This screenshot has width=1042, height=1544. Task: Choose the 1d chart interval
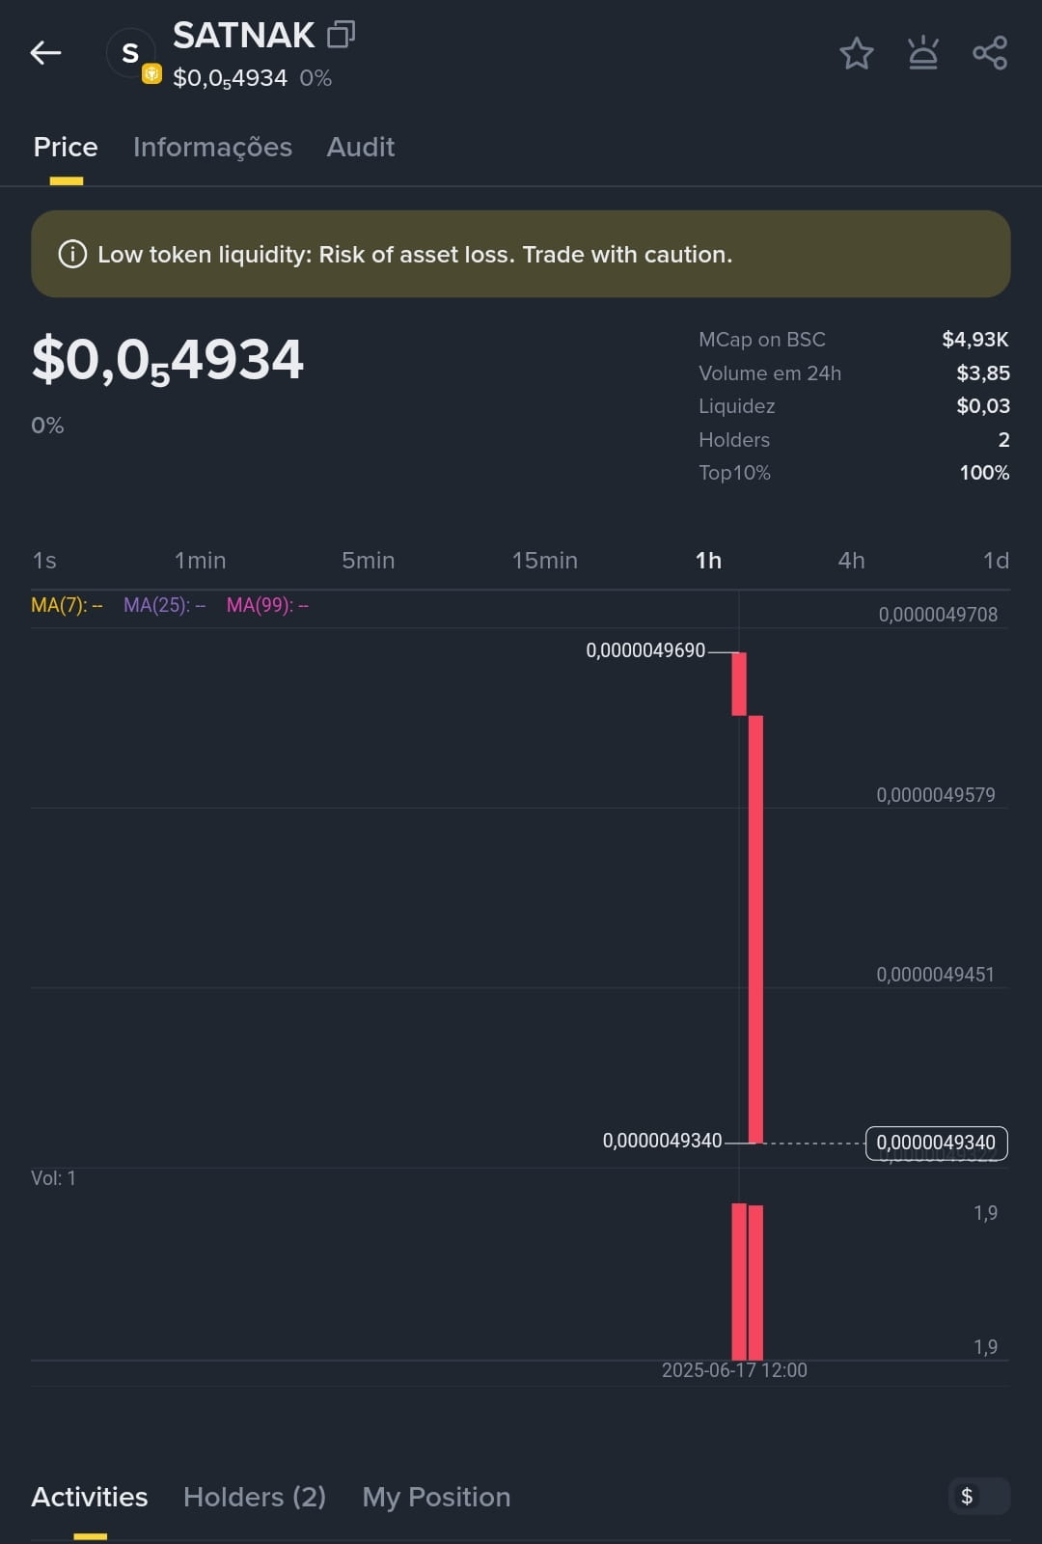click(996, 560)
